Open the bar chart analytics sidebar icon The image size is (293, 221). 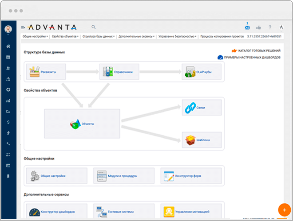click(x=8, y=101)
